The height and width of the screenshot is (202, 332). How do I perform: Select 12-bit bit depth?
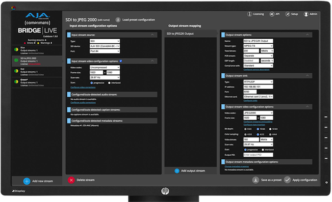(270, 129)
